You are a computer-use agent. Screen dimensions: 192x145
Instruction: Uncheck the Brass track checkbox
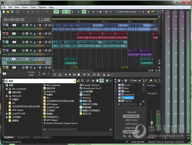tap(120, 91)
